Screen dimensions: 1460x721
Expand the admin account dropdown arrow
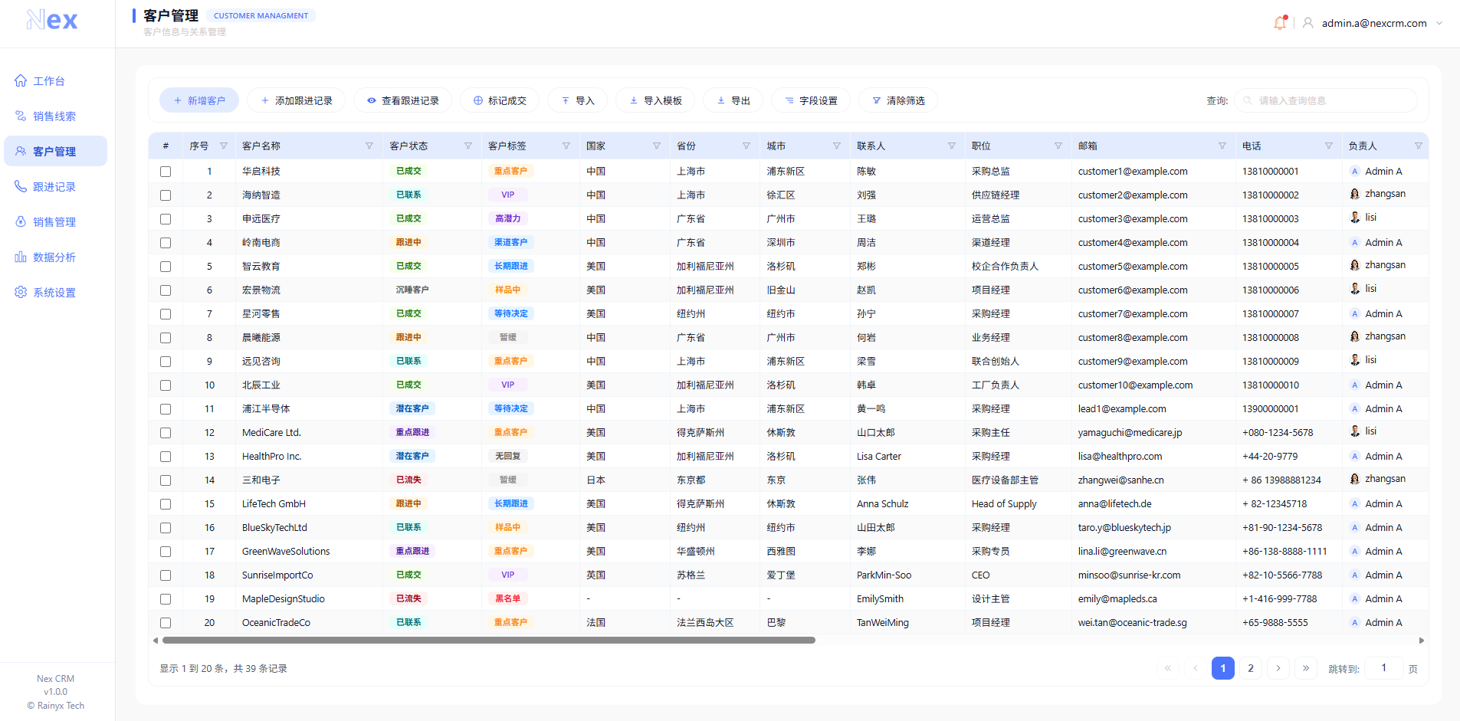1439,23
